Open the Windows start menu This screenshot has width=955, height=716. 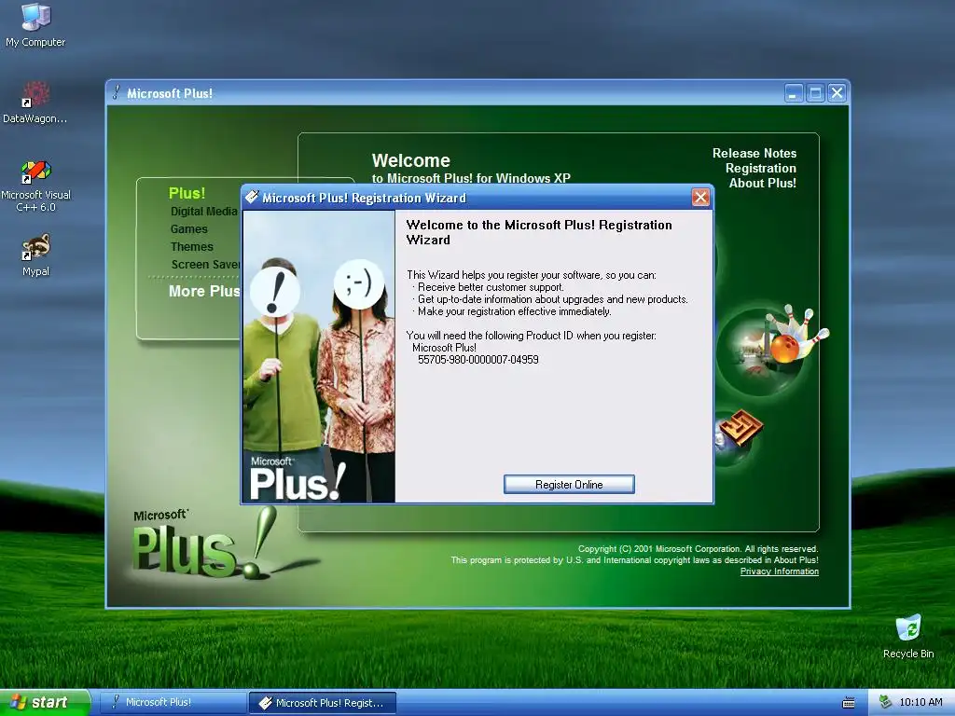coord(45,703)
